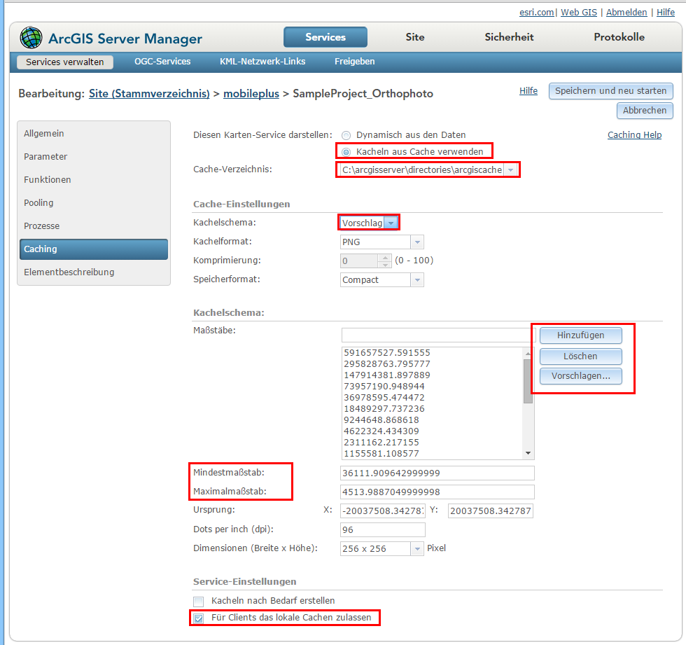The image size is (686, 645).
Task: Expand the Kachelschema dropdown arrow
Action: [391, 223]
